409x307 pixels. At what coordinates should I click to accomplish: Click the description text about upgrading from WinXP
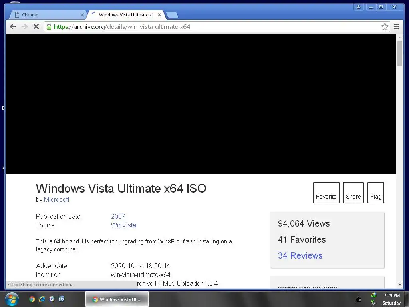point(134,245)
